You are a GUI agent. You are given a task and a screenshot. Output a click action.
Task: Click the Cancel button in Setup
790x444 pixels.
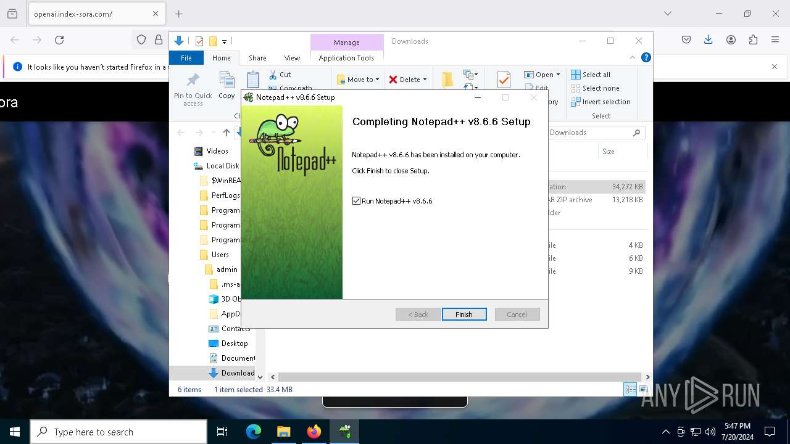517,314
